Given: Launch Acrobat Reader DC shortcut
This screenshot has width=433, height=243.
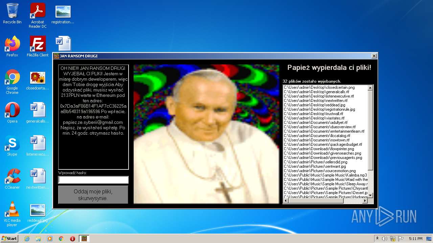Looking at the screenshot, I should coord(38,15).
